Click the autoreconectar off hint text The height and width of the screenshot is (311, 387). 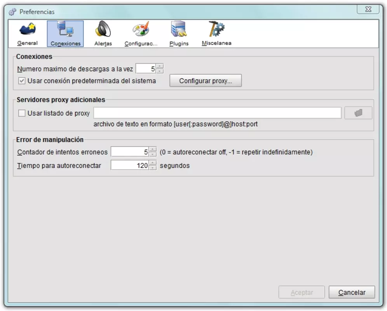236,152
